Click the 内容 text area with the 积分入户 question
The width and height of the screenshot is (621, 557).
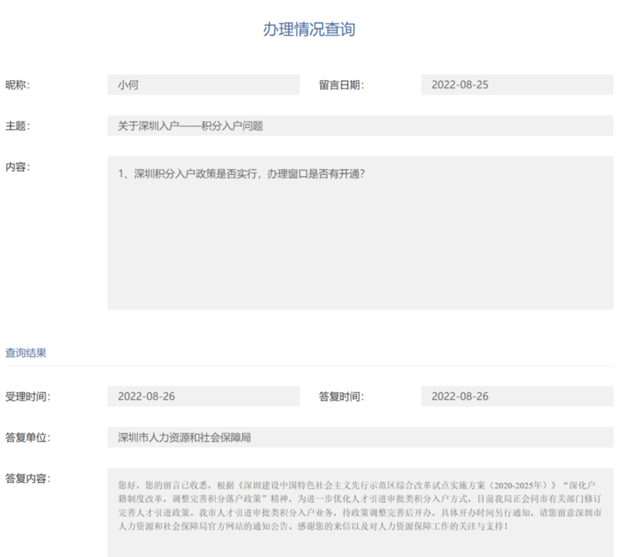360,233
